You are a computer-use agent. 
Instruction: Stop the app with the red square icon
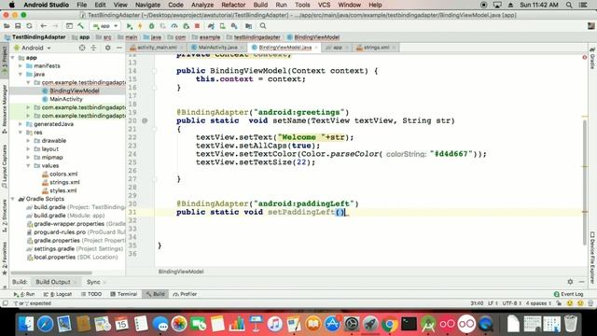[x=197, y=26]
